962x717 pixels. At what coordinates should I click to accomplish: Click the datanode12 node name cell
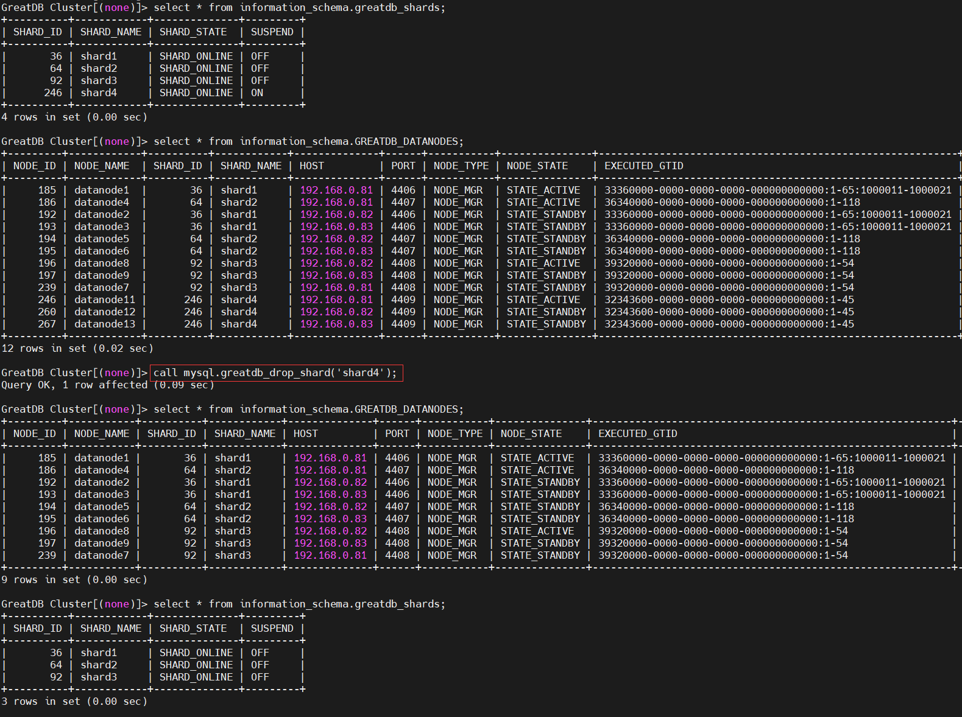105,312
